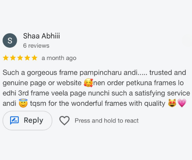The image size is (192, 160).
Task: Click the heart-eyes cat emoji
Action: point(172,104)
